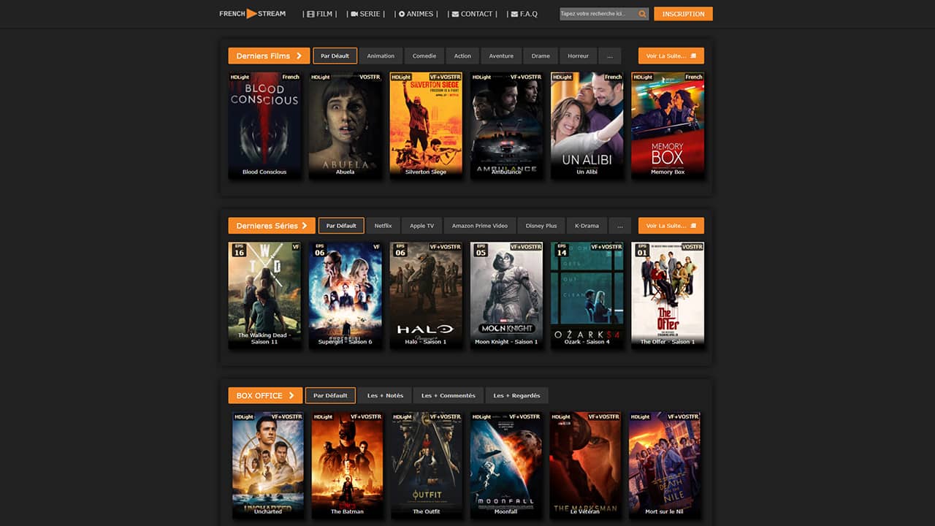
Task: Click the INSCRIPTION button
Action: click(x=683, y=14)
